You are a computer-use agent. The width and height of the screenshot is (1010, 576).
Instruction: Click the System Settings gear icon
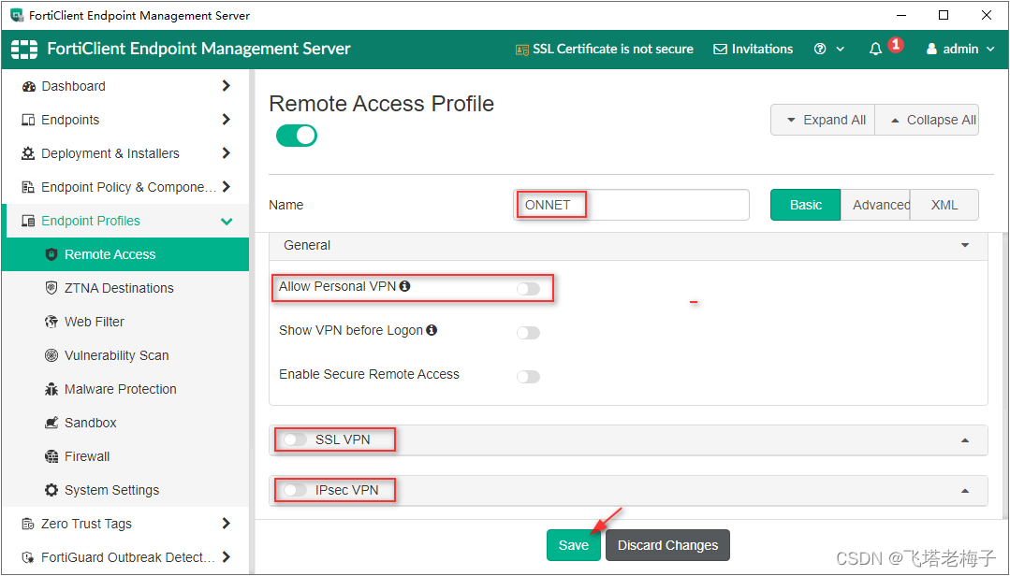point(51,490)
